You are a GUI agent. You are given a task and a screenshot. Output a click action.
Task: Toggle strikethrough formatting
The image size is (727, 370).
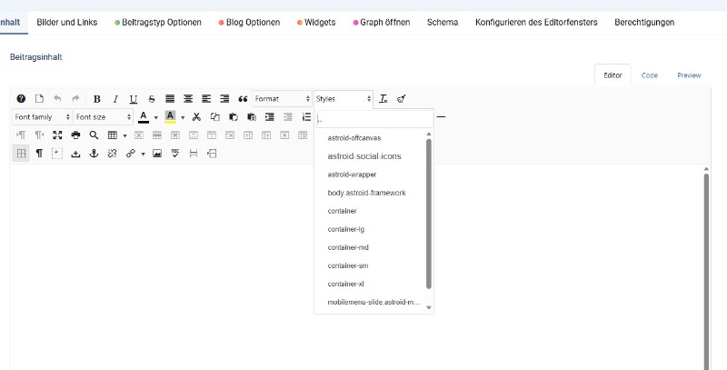[152, 98]
